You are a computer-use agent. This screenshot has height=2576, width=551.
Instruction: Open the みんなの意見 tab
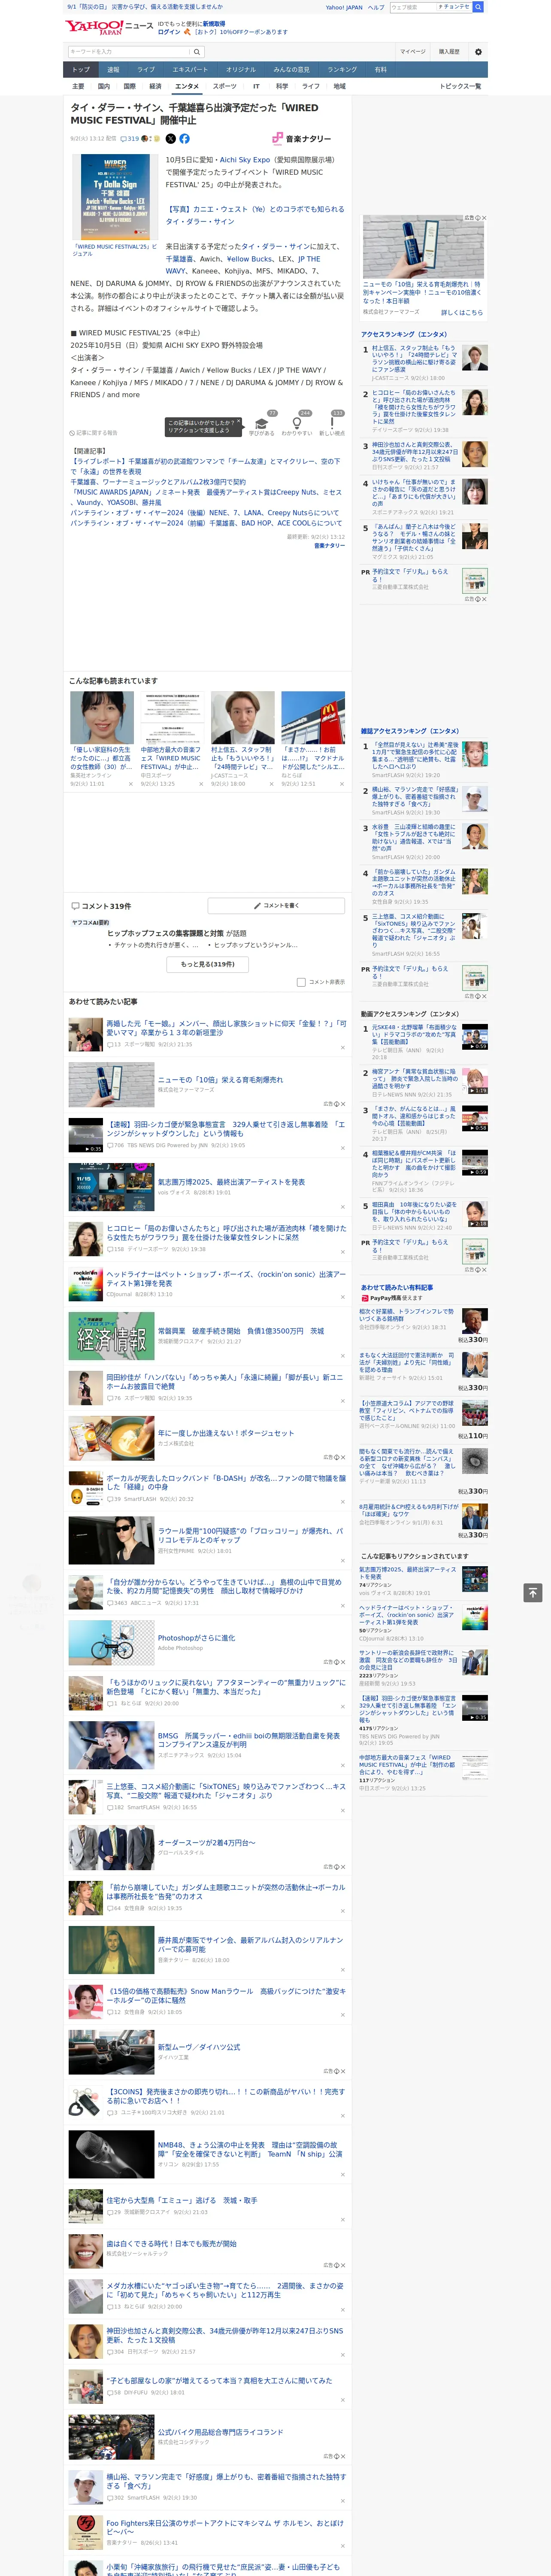tap(291, 70)
